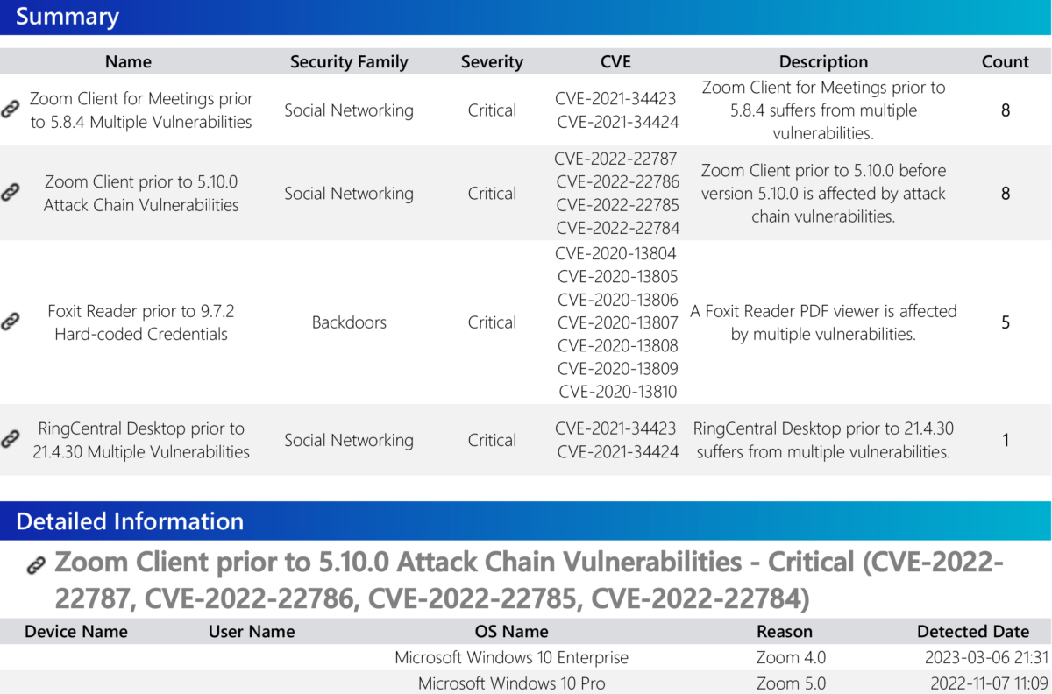Open link icon next to Foxit Reader entry
Screen dimensions: 1052x694
[x=10, y=322]
